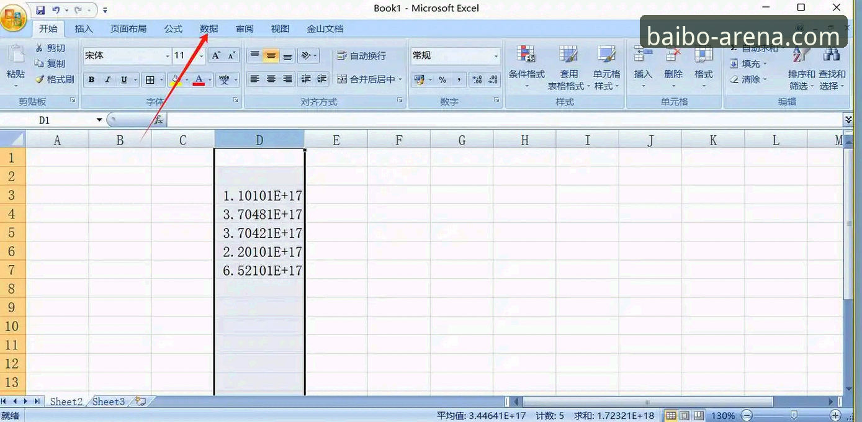Switch to the 插入 ribbon tab
The height and width of the screenshot is (422, 862).
84,29
